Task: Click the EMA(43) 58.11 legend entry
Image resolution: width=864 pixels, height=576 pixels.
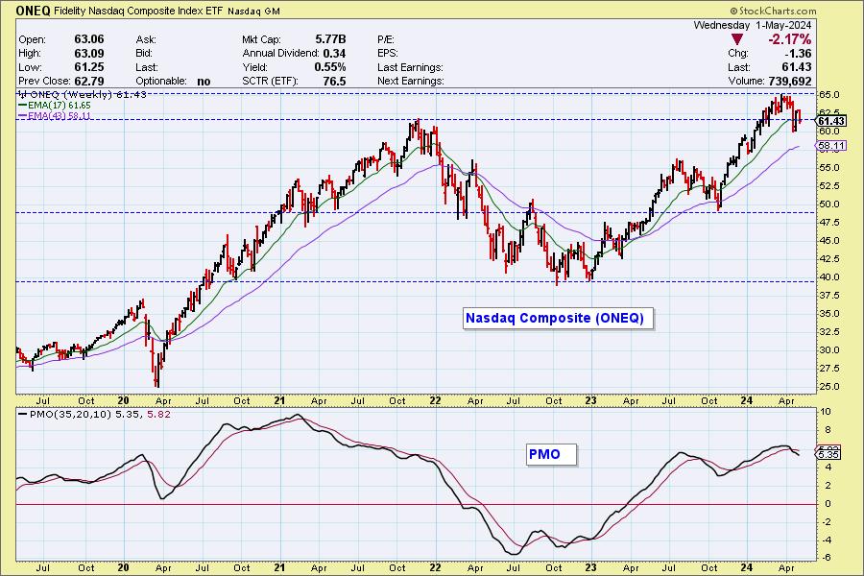Action: tap(55, 116)
